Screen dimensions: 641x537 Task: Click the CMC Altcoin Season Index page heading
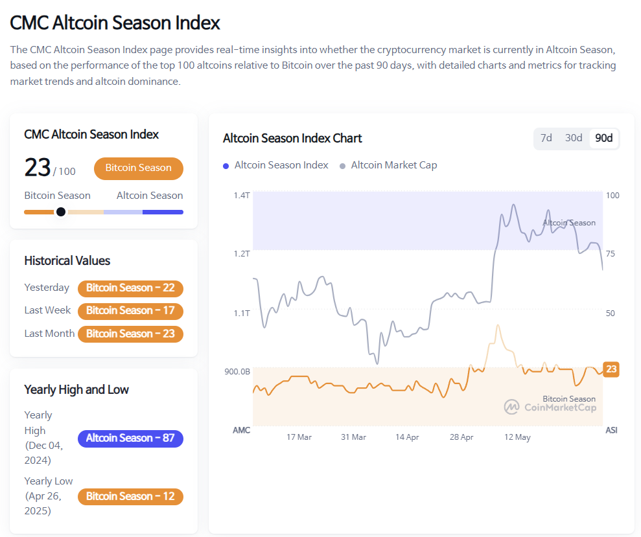coord(115,23)
